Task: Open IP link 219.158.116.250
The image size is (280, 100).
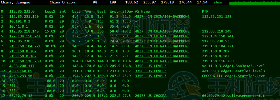Action: click(25, 61)
